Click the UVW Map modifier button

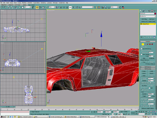pyautogui.click(x=144, y=19)
